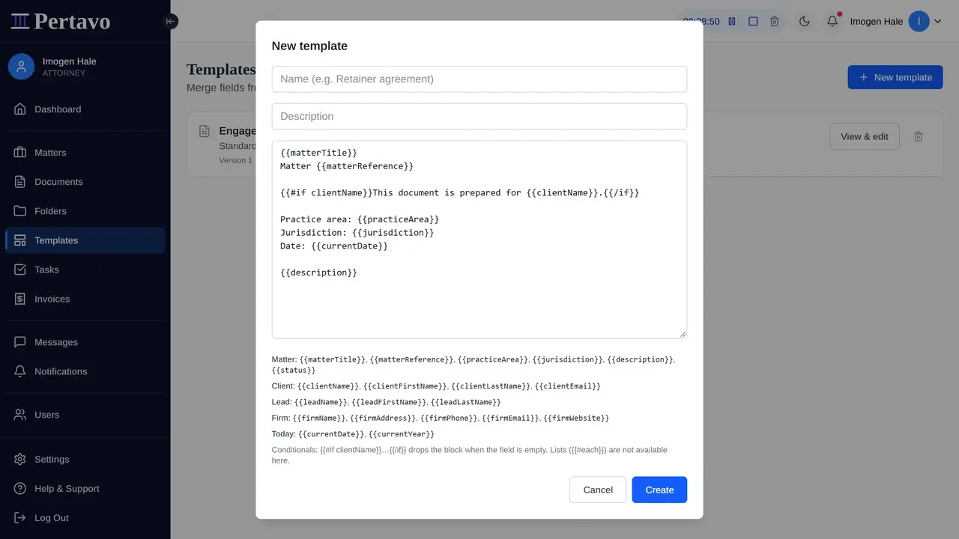Click View & edit on the template card

(865, 136)
